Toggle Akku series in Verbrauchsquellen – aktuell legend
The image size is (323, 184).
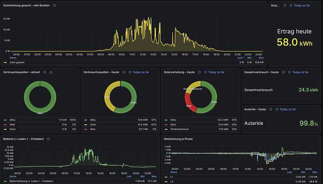[13, 120]
